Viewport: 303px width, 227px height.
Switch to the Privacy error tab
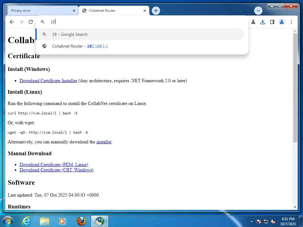click(43, 11)
